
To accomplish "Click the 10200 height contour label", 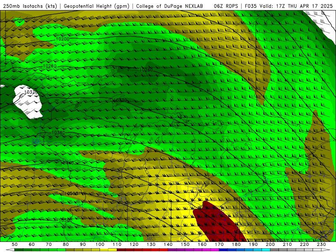I will pyautogui.click(x=63, y=39).
